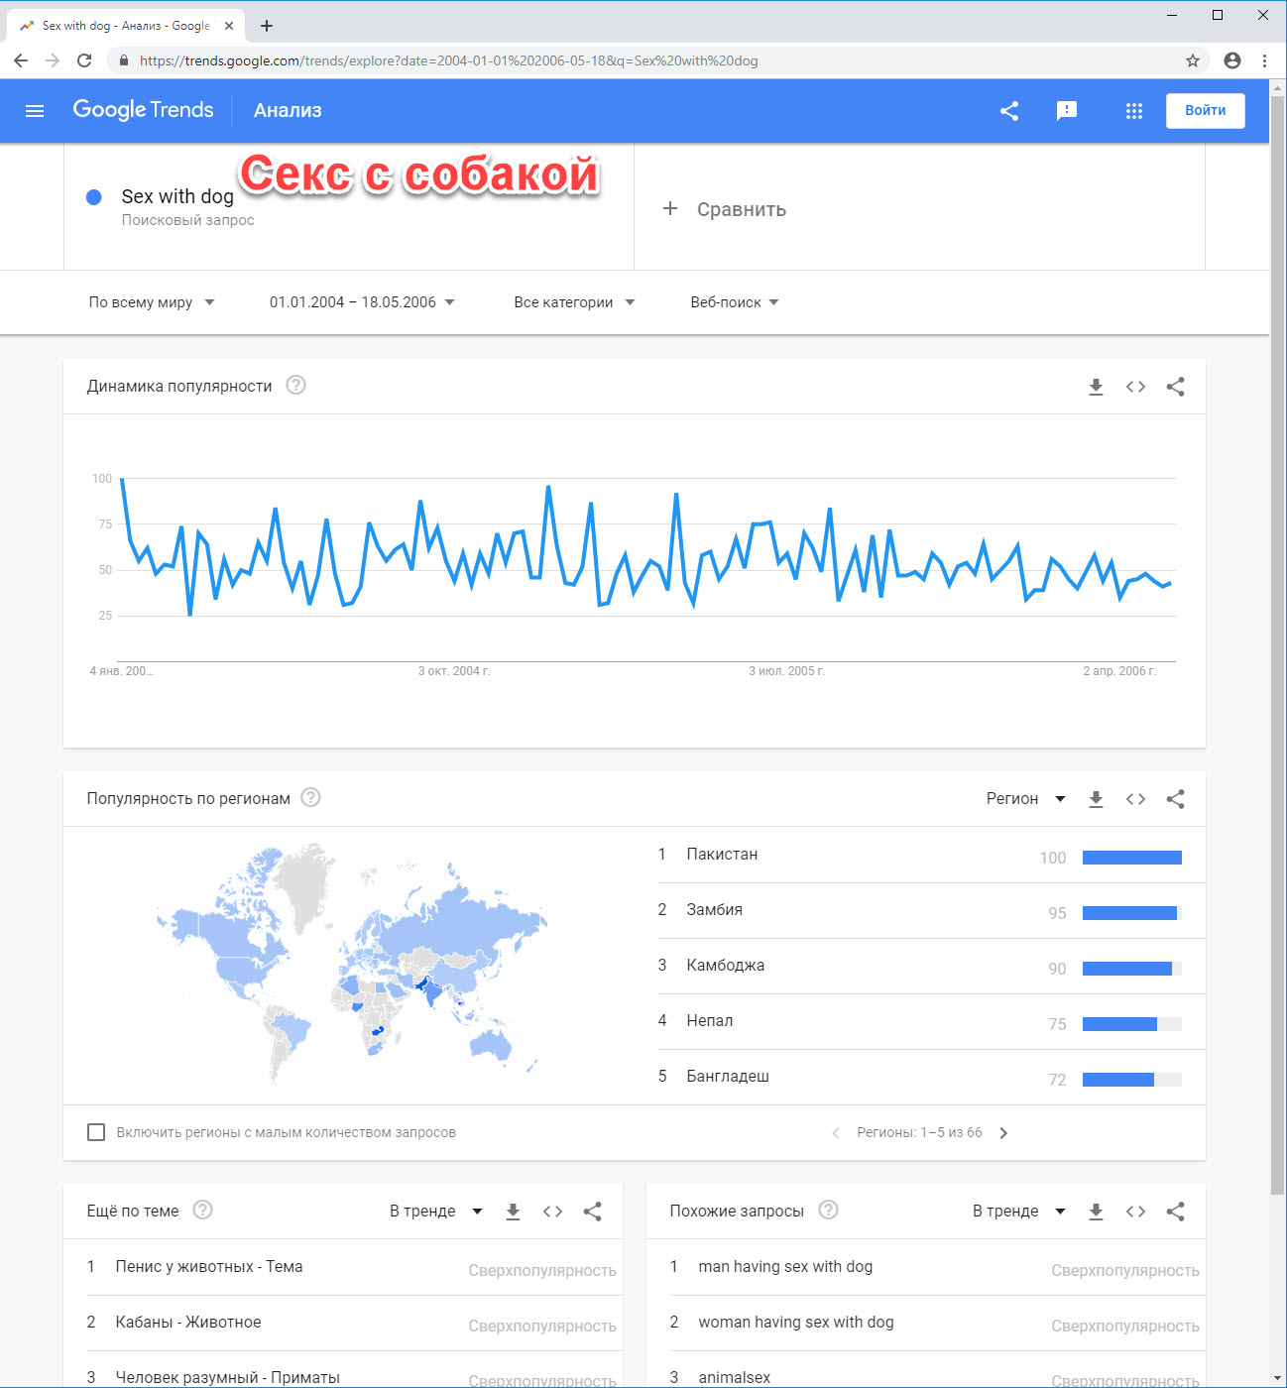Click the Google Trends logo

(x=144, y=110)
